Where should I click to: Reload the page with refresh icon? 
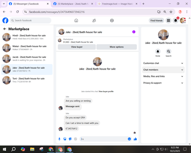(18, 12)
